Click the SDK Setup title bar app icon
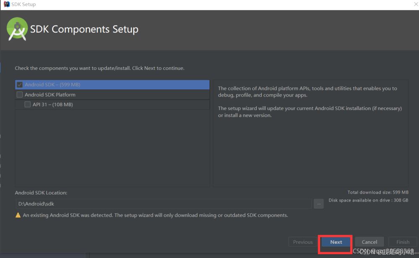This screenshot has height=258, width=419. (x=6, y=4)
